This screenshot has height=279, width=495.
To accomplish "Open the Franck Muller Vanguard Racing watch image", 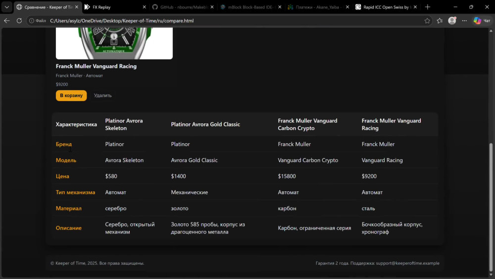I will tap(114, 43).
